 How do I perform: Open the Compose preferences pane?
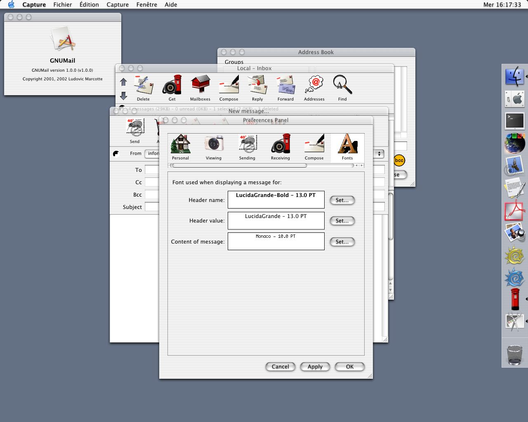pos(314,147)
